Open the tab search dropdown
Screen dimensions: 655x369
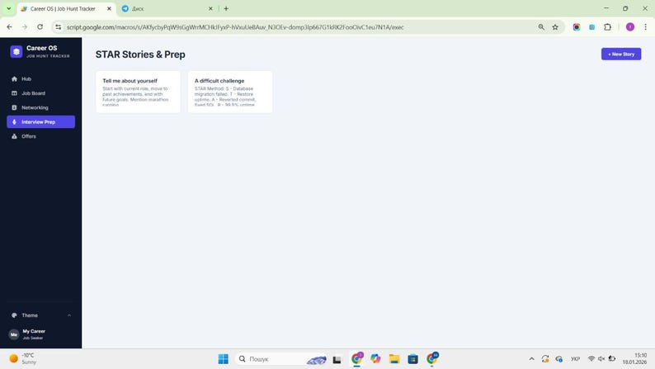point(9,8)
